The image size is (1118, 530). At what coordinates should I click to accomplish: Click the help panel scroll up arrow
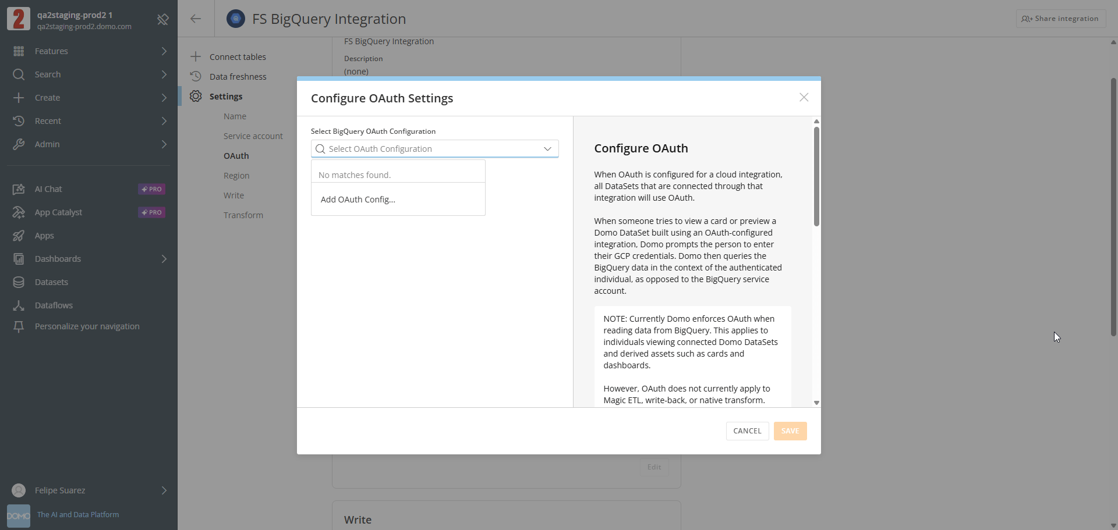pos(816,121)
